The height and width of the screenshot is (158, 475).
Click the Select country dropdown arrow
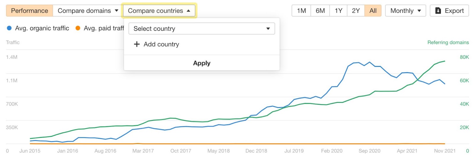click(268, 29)
